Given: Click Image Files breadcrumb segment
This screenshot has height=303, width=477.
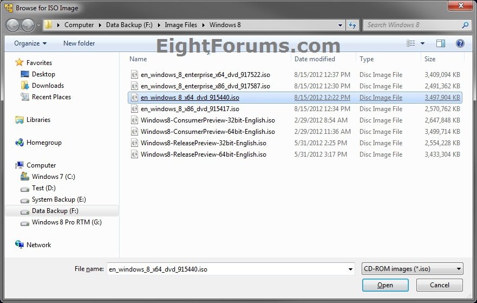Looking at the screenshot, I should (x=181, y=25).
